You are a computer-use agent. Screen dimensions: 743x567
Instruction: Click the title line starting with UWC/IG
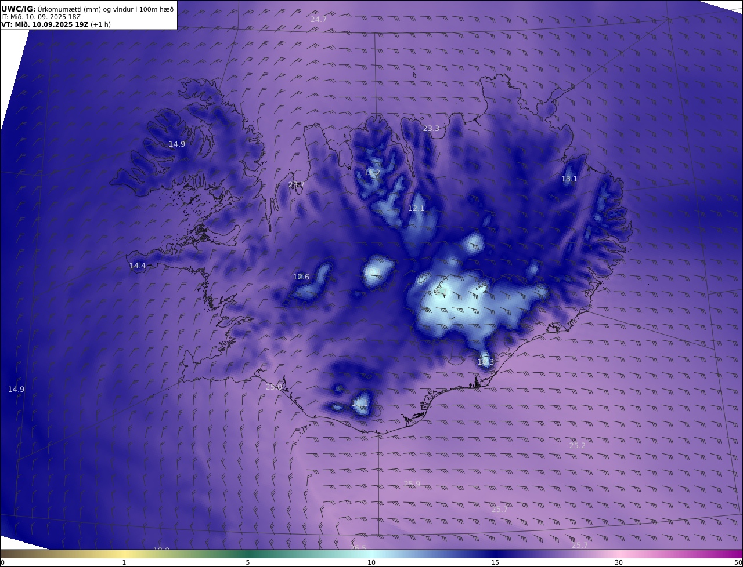coord(88,9)
